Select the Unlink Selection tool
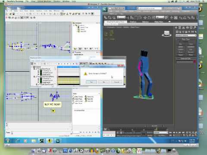The image size is (207, 155). pyautogui.click(x=110, y=18)
